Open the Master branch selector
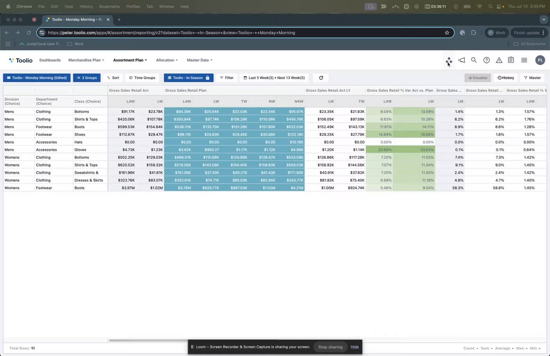The width and height of the screenshot is (550, 356). (x=532, y=78)
